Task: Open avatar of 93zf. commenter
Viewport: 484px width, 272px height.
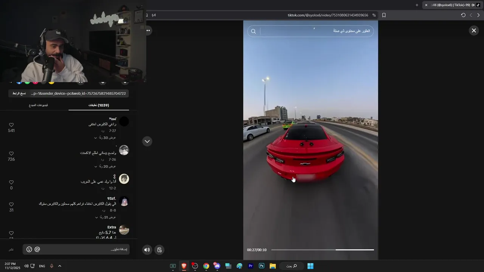Action: 124,201
